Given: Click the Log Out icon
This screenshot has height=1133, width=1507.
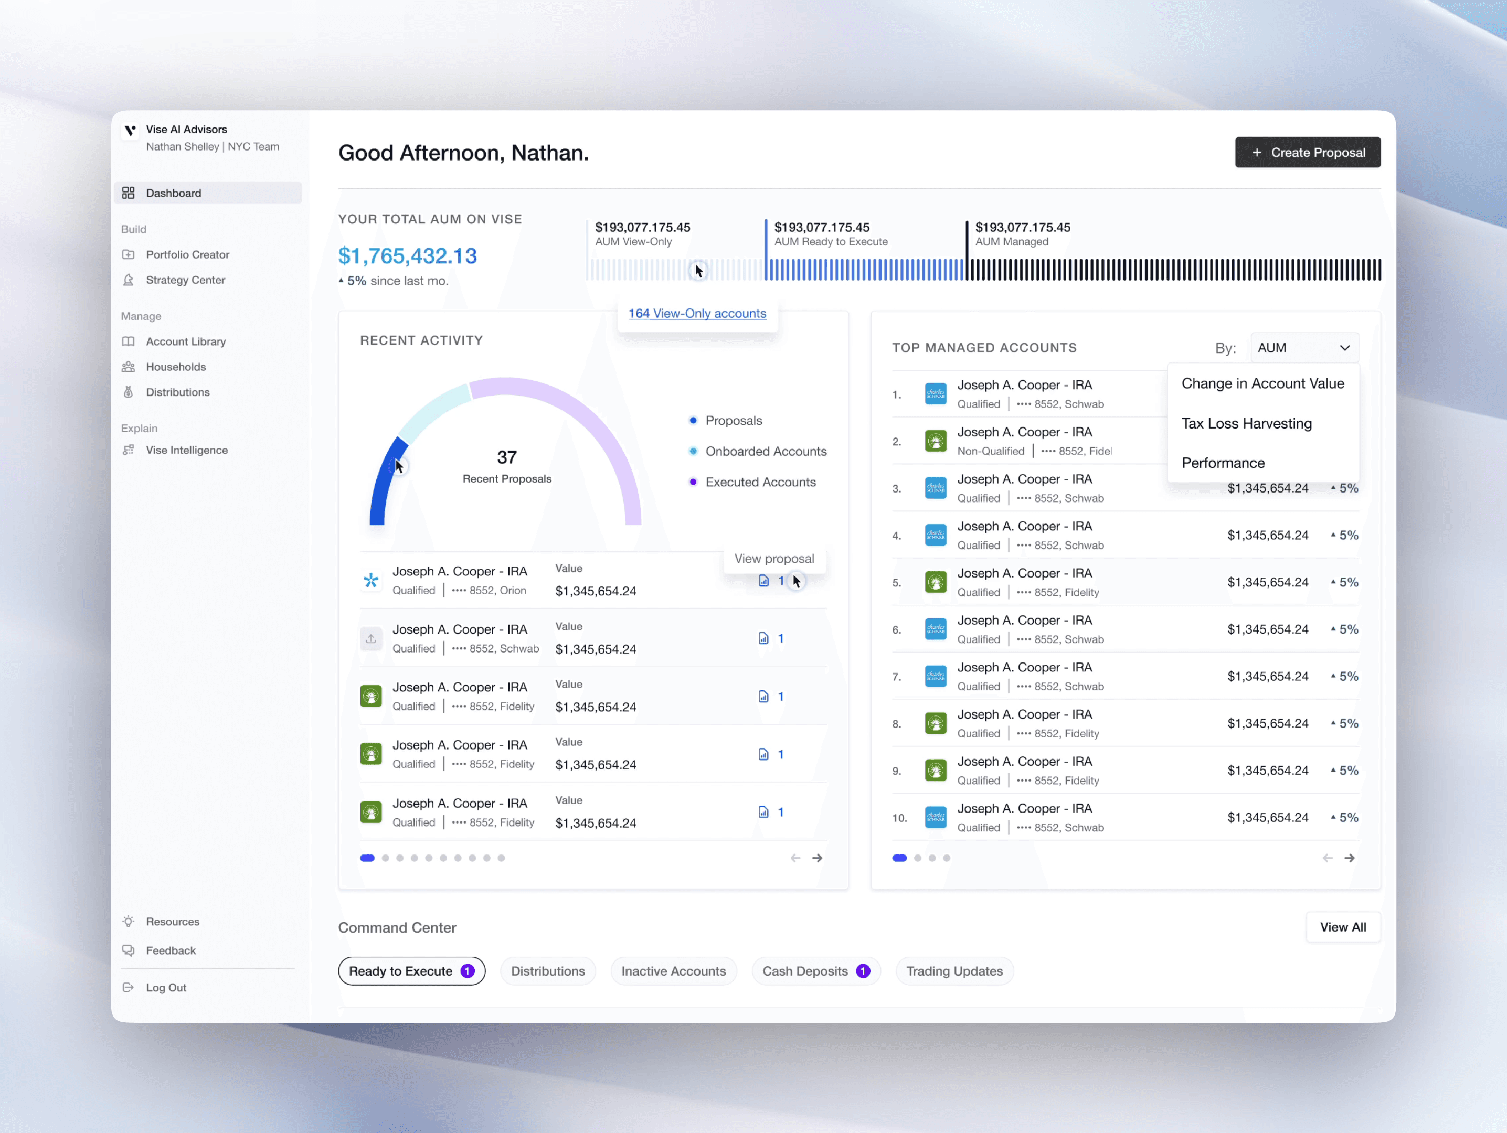Looking at the screenshot, I should pos(128,987).
